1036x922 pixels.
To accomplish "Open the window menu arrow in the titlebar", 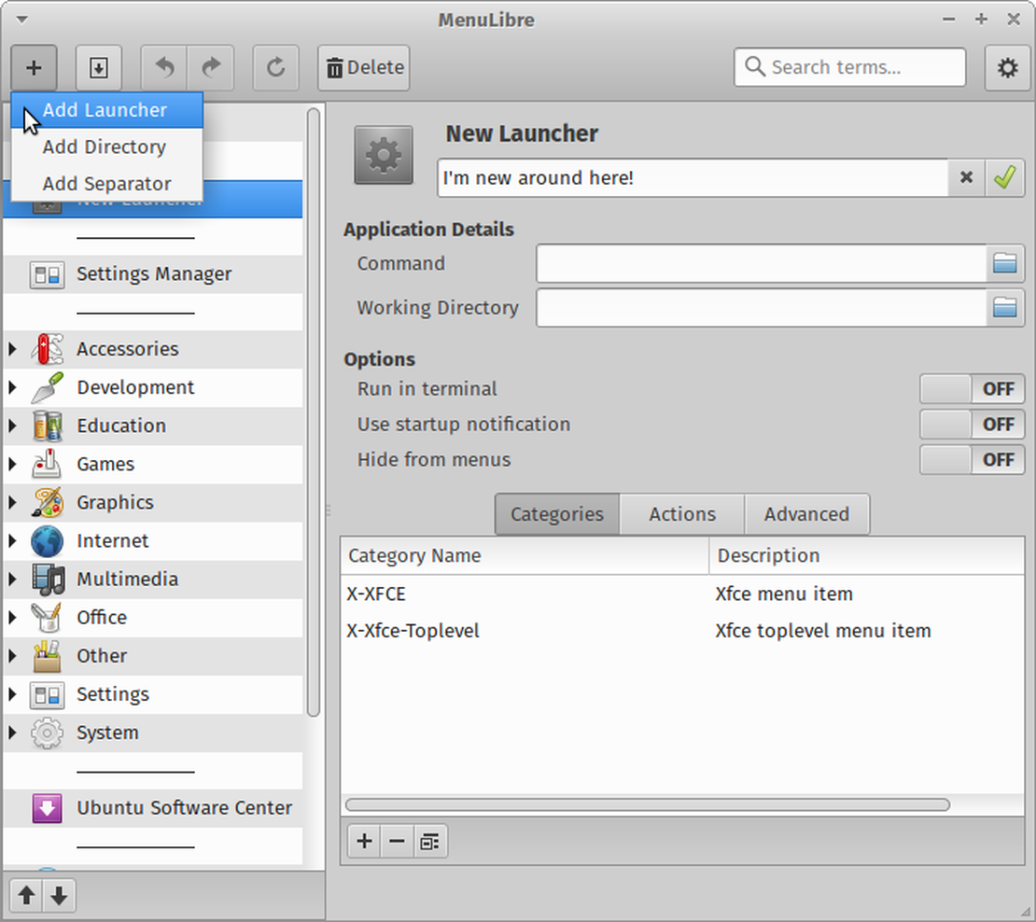I will [21, 19].
